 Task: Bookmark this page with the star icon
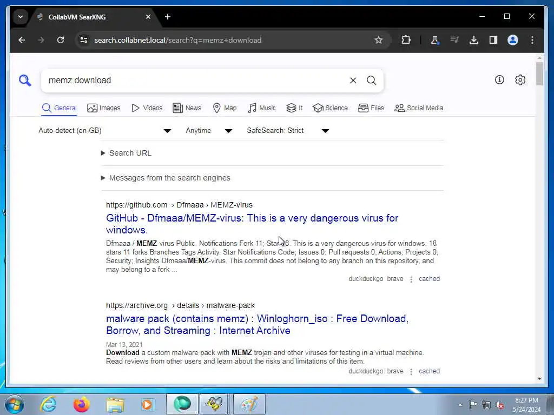(x=378, y=40)
